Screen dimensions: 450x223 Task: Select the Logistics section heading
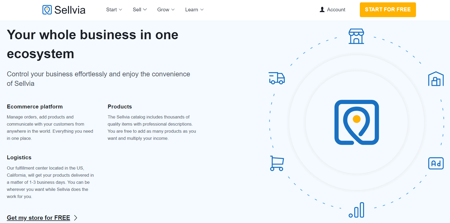[19, 157]
